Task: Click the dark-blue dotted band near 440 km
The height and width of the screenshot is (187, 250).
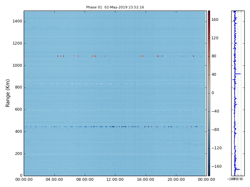Action: 115,127
